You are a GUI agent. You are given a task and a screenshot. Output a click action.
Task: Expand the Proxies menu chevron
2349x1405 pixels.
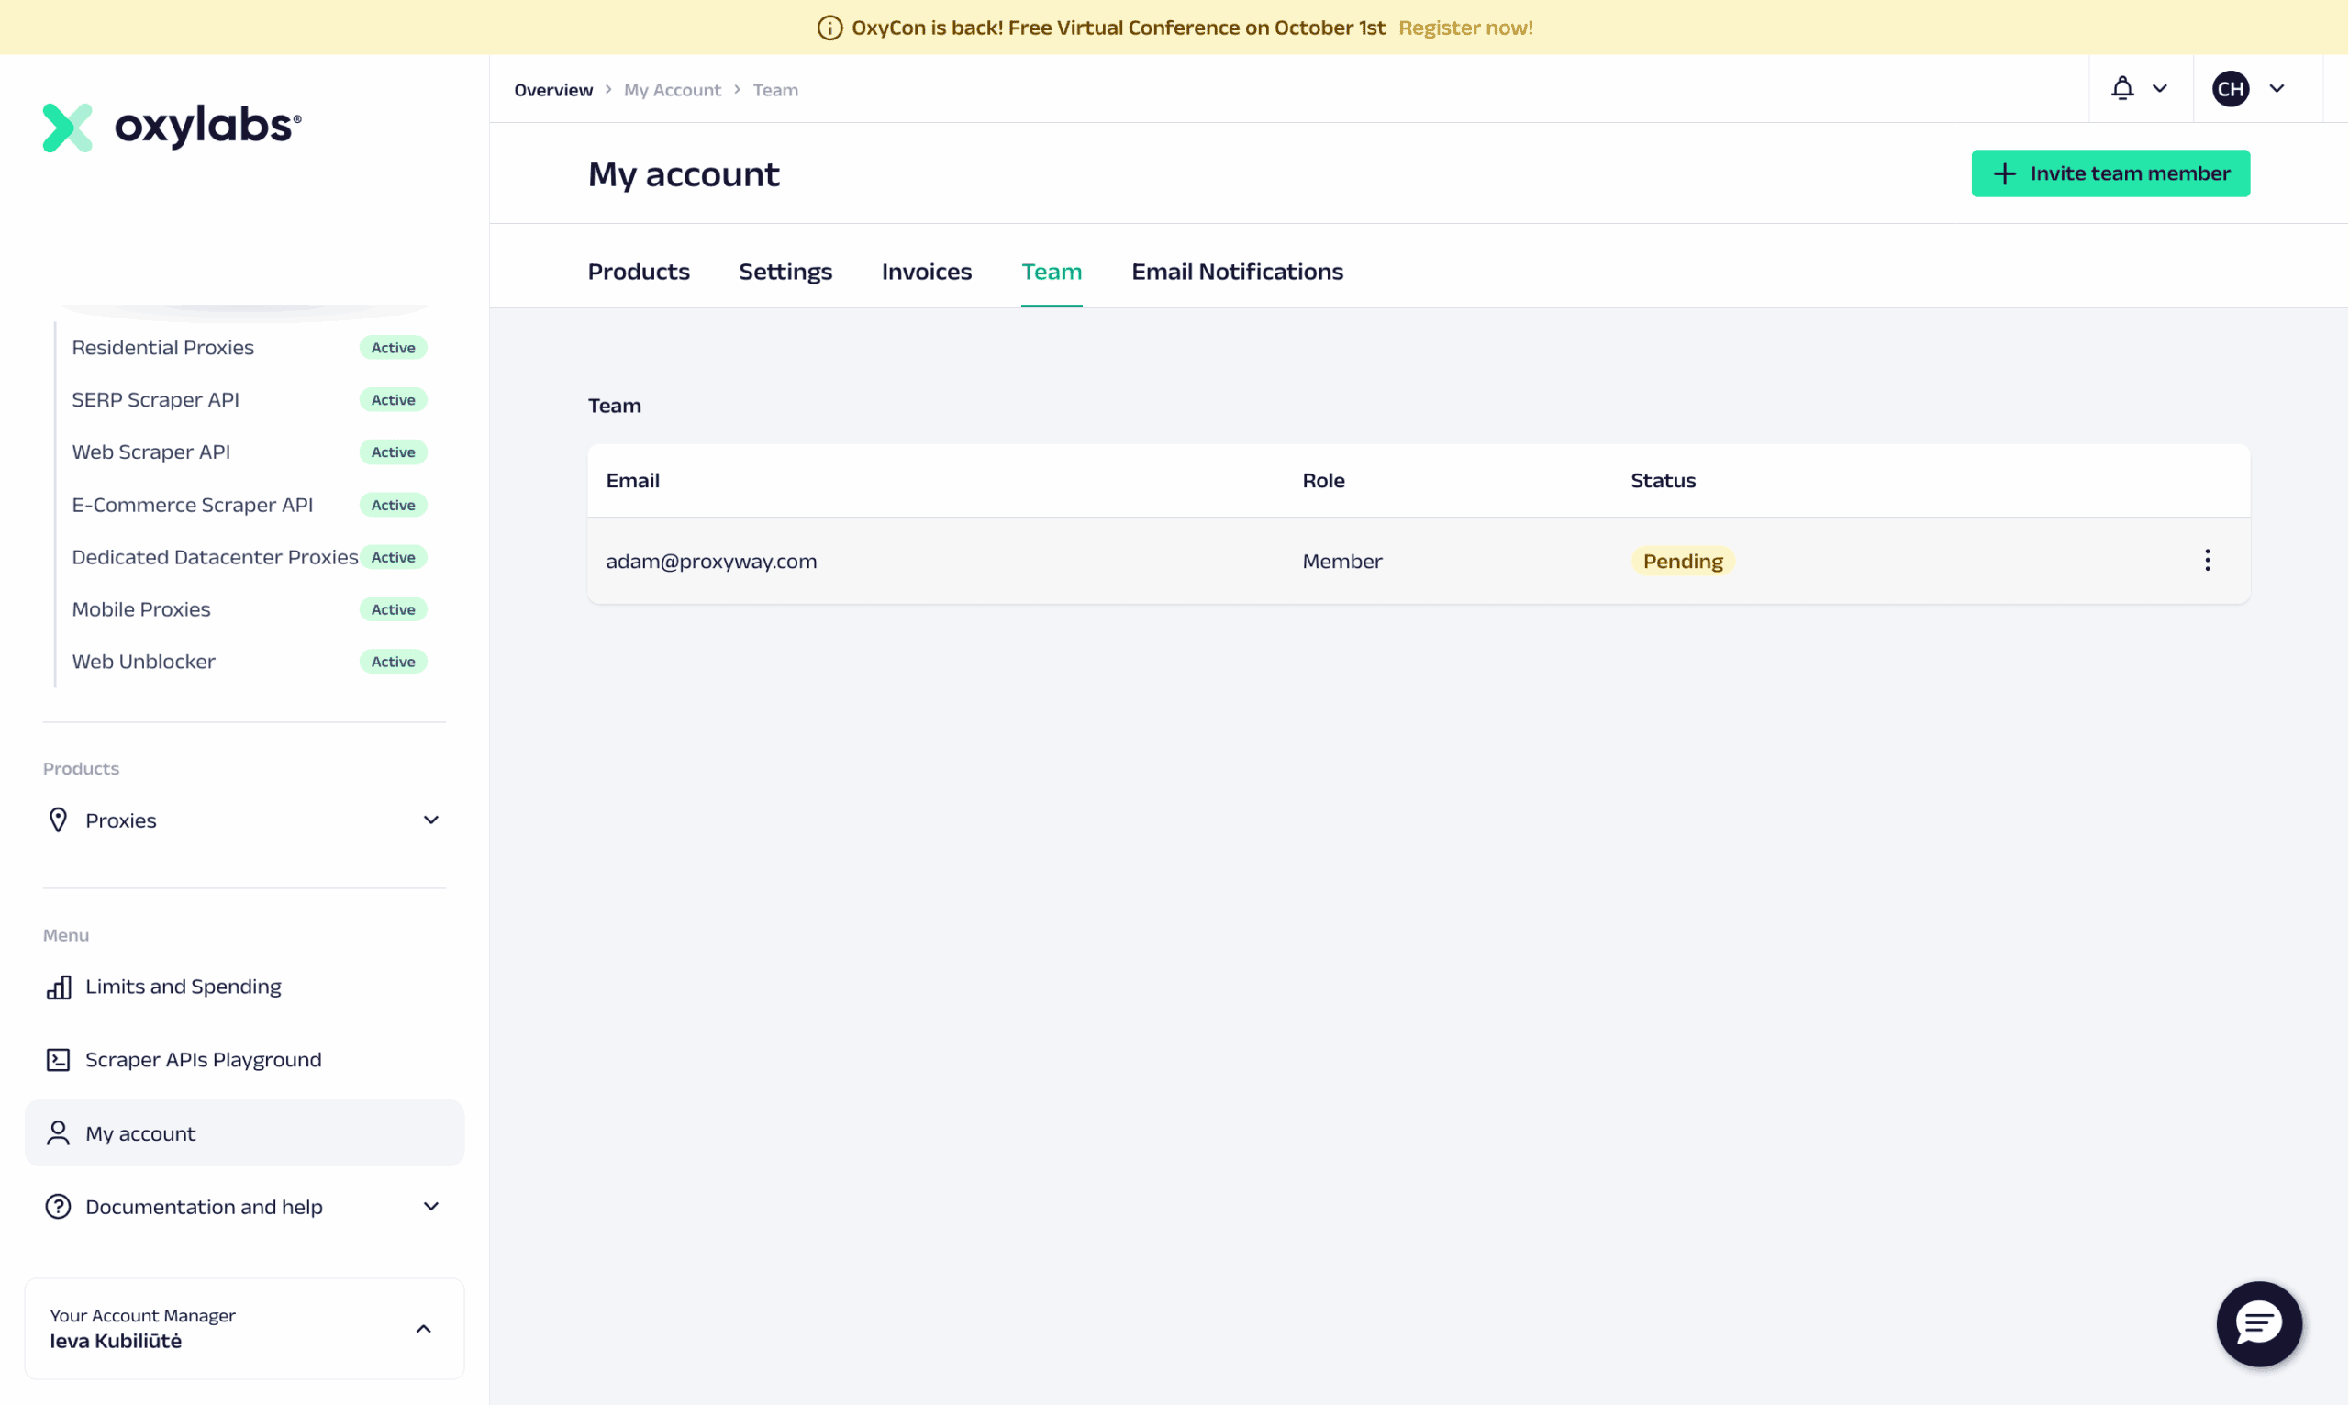coord(430,820)
